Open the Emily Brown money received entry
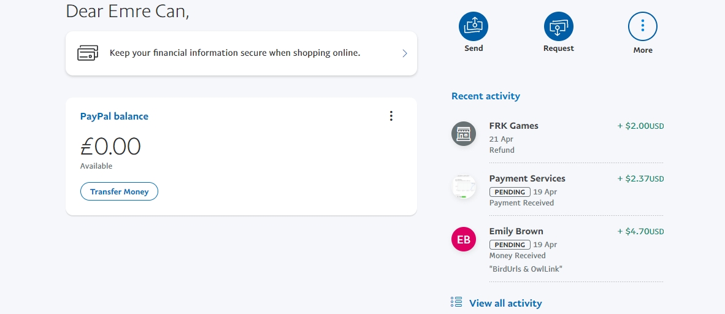Viewport: 725px width, 314px height. [557, 249]
